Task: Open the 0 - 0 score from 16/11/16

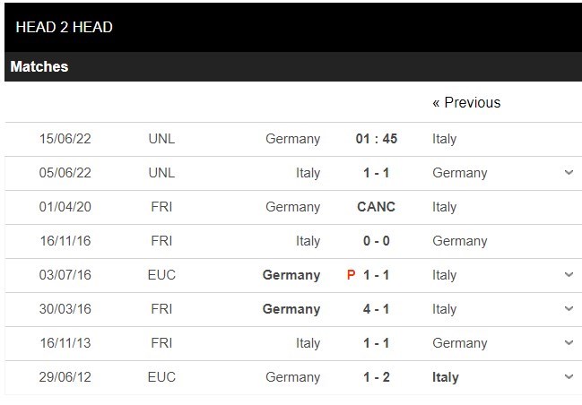Action: coord(376,241)
